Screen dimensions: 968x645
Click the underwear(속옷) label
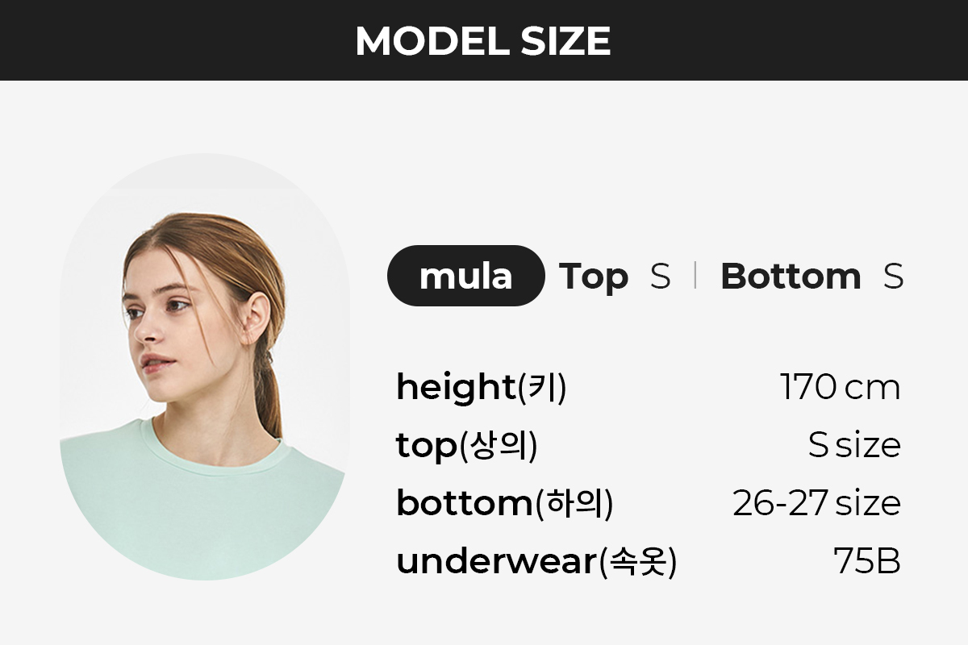point(536,562)
